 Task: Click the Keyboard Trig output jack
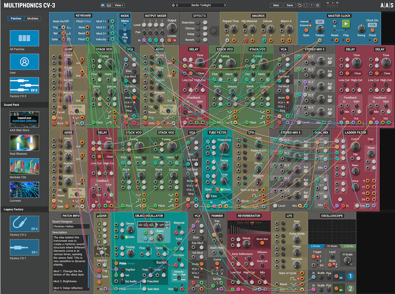click(64, 27)
